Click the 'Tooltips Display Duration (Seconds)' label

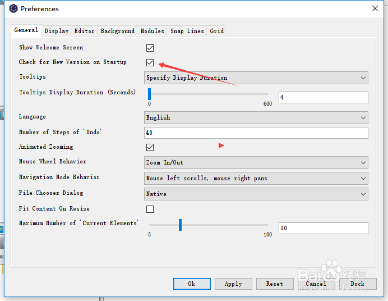click(77, 92)
